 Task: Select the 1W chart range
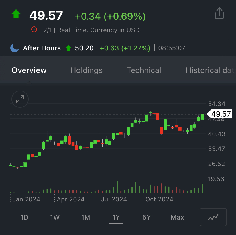[55, 217]
